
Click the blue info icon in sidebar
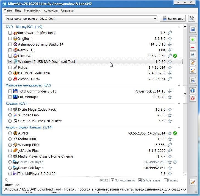click(x=193, y=91)
